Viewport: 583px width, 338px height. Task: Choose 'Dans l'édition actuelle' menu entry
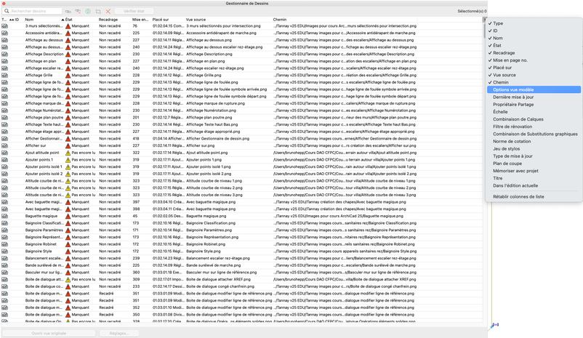534,185
